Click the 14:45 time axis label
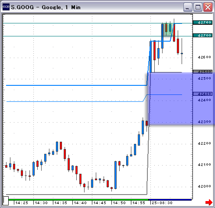This screenshot has width=215, height=208. 100,203
